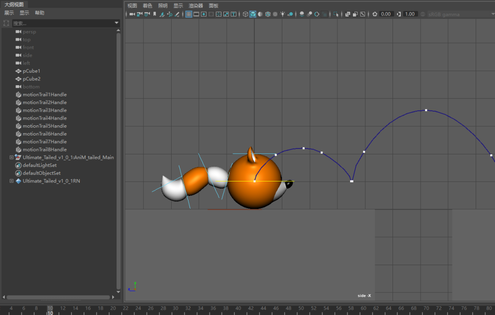Screen dimensions: 495x315
Task: Open the outliner search options dropdown arrow
Action: [116, 23]
